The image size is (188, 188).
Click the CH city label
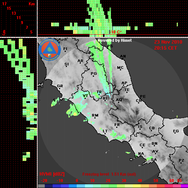(x=139, y=101)
